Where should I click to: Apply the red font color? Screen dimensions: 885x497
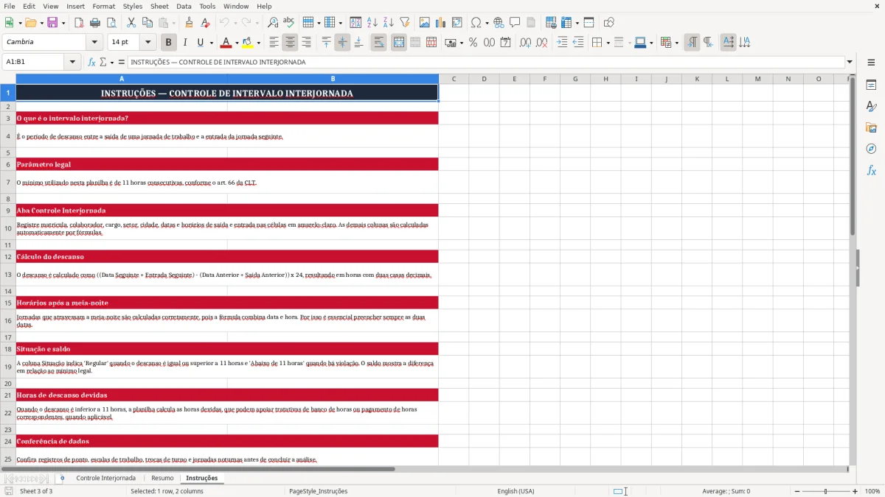226,43
